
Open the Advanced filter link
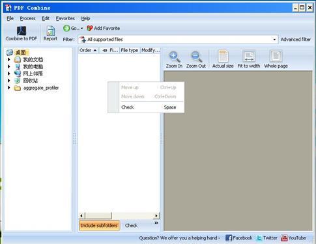(296, 40)
